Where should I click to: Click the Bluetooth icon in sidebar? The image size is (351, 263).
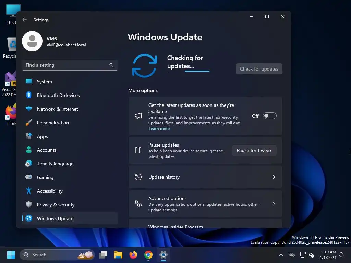[29, 95]
